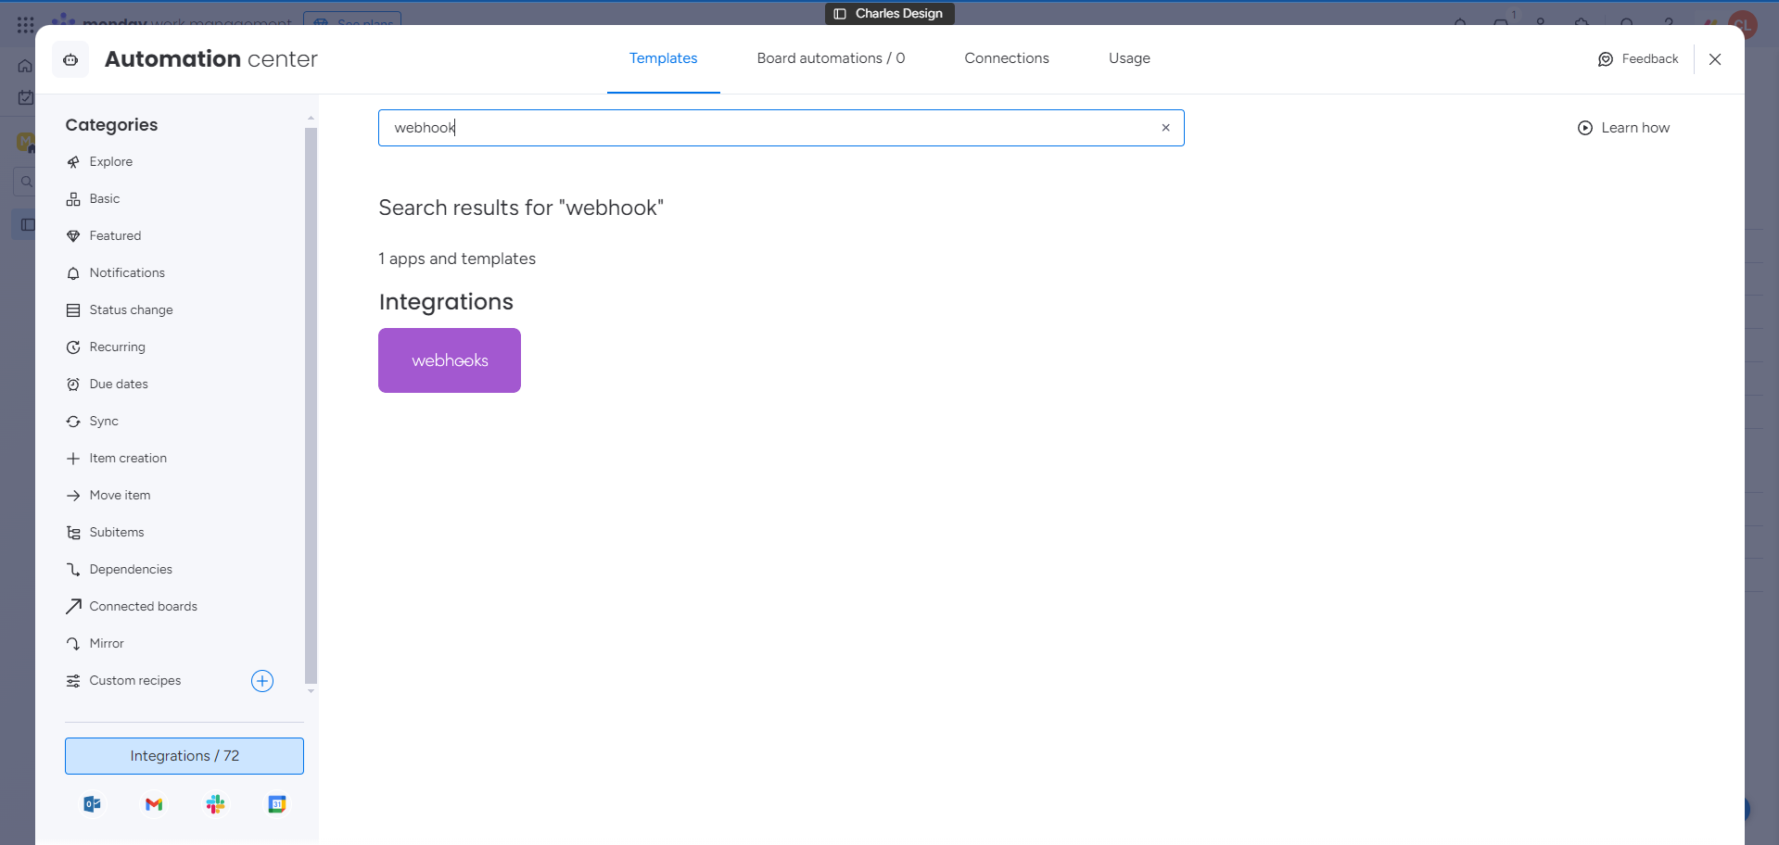Select the Custom recipes category
Viewport: 1779px width, 845px height.
(x=135, y=680)
